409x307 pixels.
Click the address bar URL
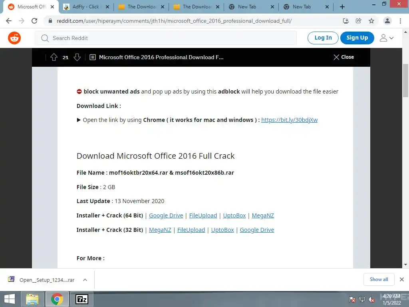coord(174,21)
